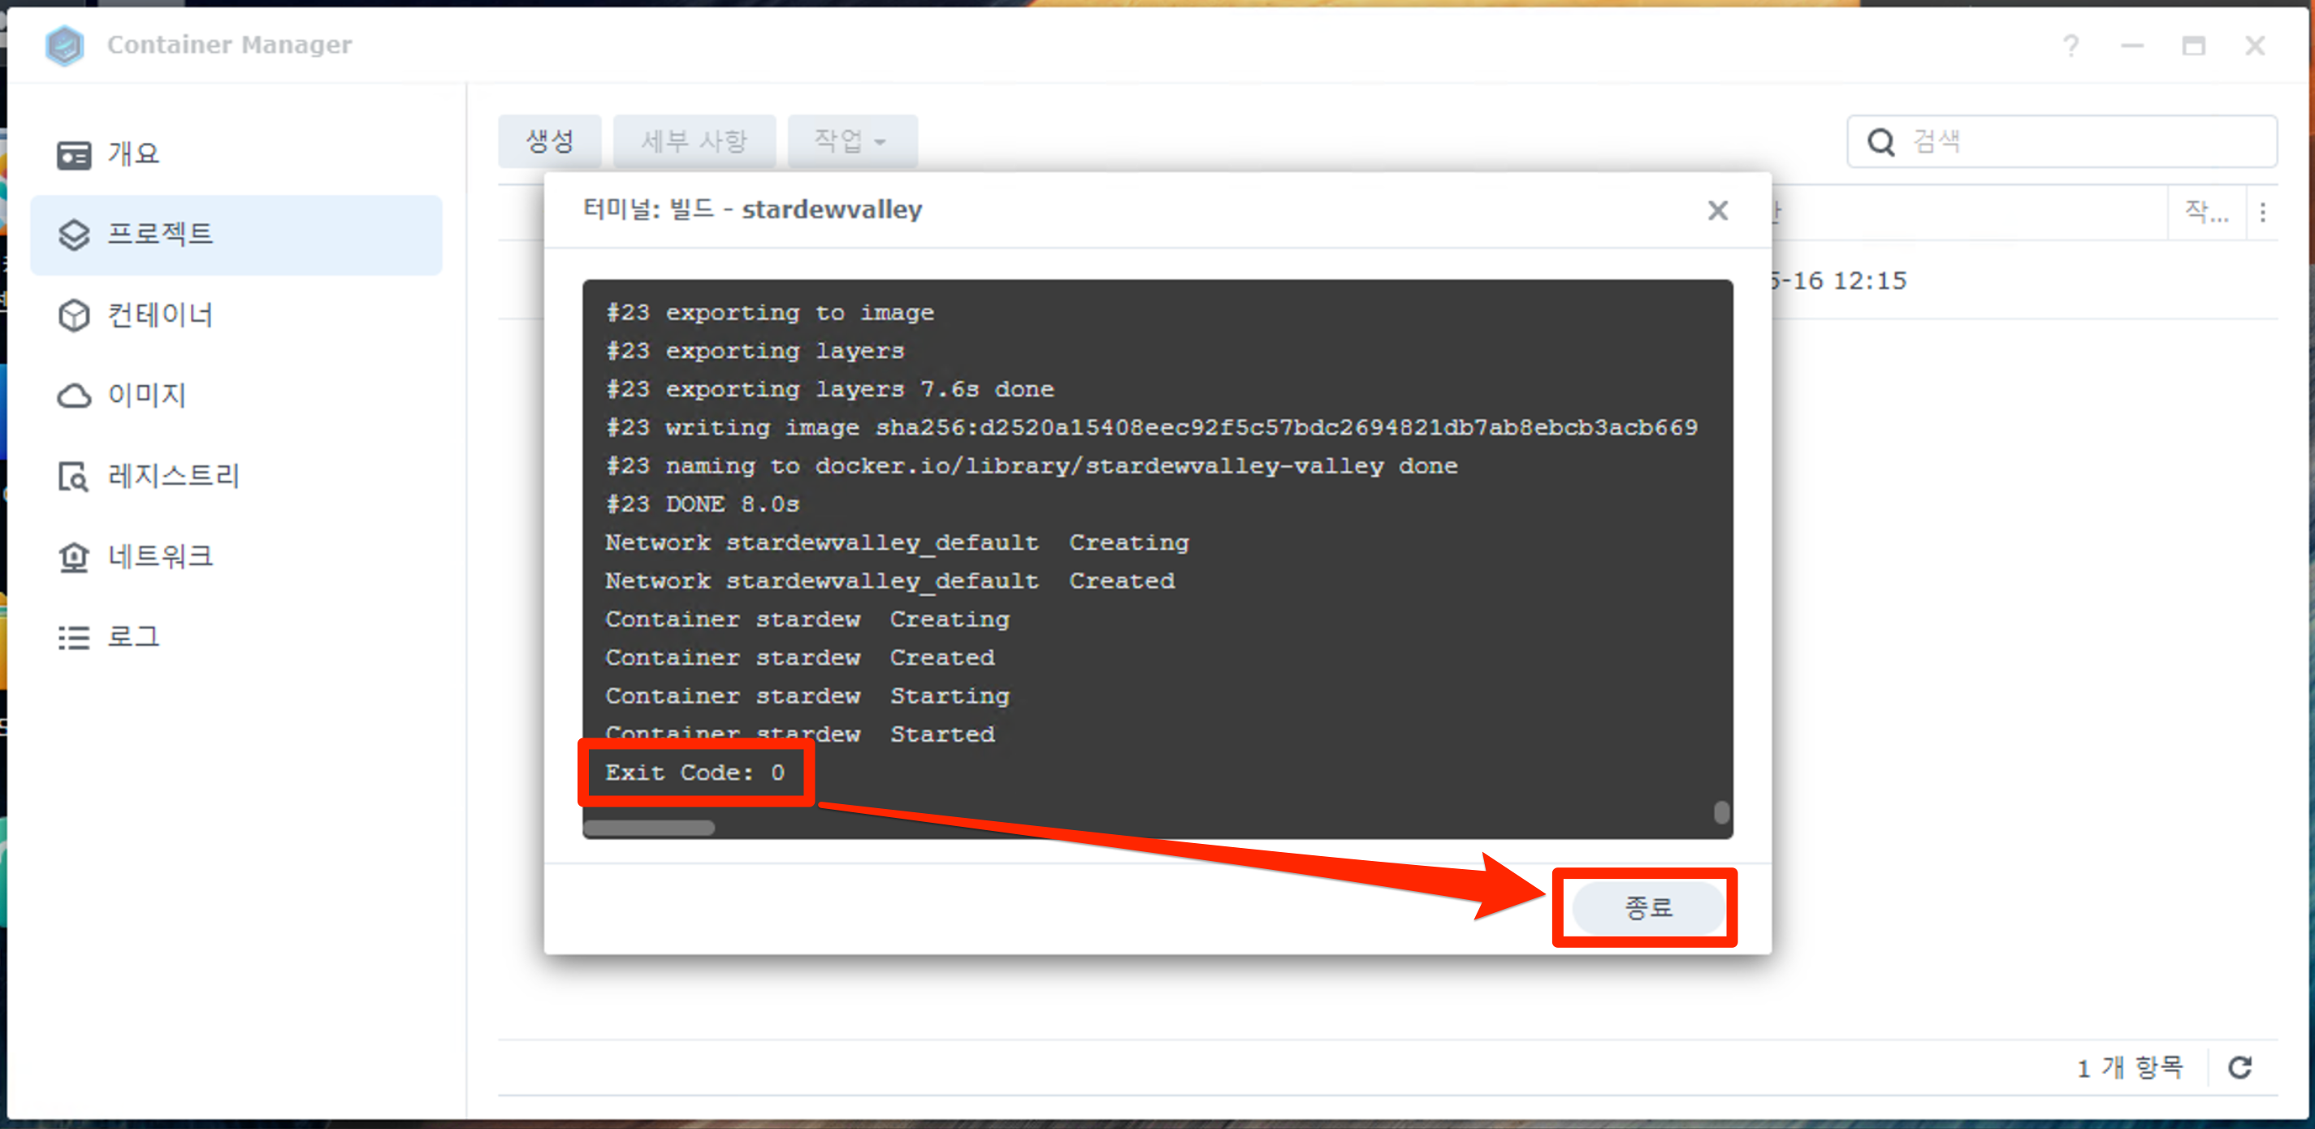Click '#23 exporting layers 7.6s done' line
Viewport: 2315px width, 1129px height.
point(829,389)
